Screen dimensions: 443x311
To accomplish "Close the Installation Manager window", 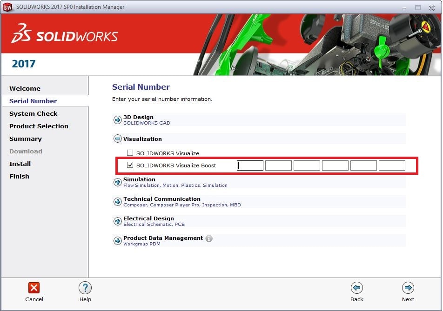I will click(431, 8).
